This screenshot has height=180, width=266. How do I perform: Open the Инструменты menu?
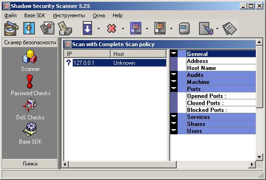(69, 15)
